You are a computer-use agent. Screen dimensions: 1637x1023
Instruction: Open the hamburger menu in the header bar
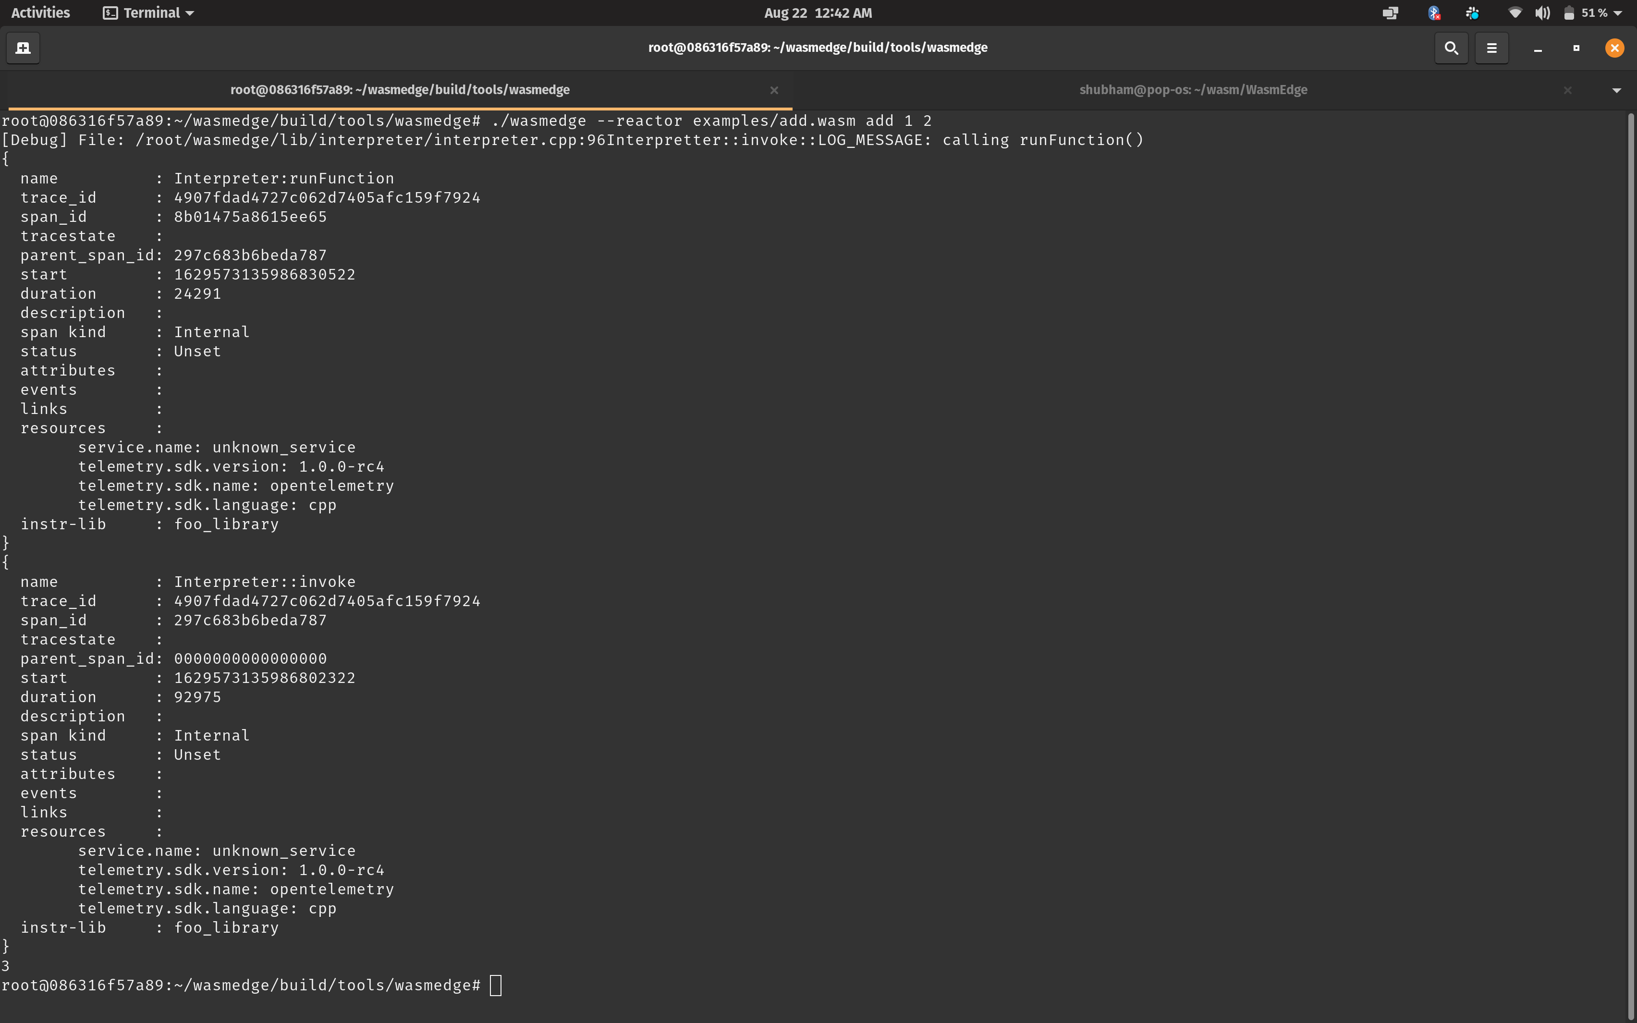coord(1491,48)
